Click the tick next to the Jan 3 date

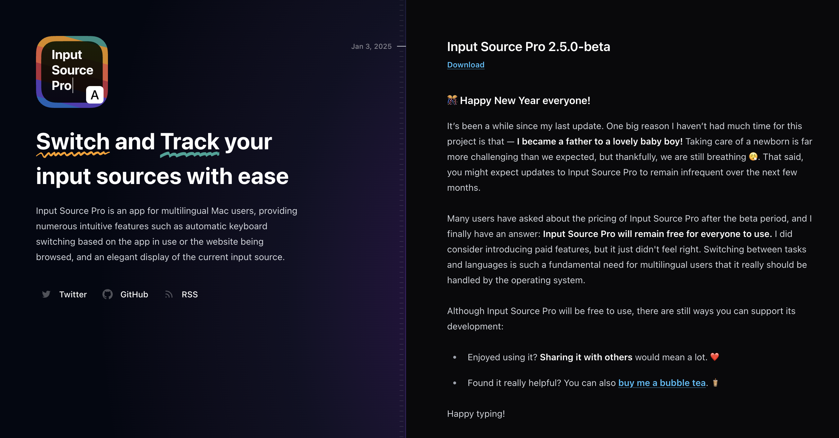click(402, 46)
